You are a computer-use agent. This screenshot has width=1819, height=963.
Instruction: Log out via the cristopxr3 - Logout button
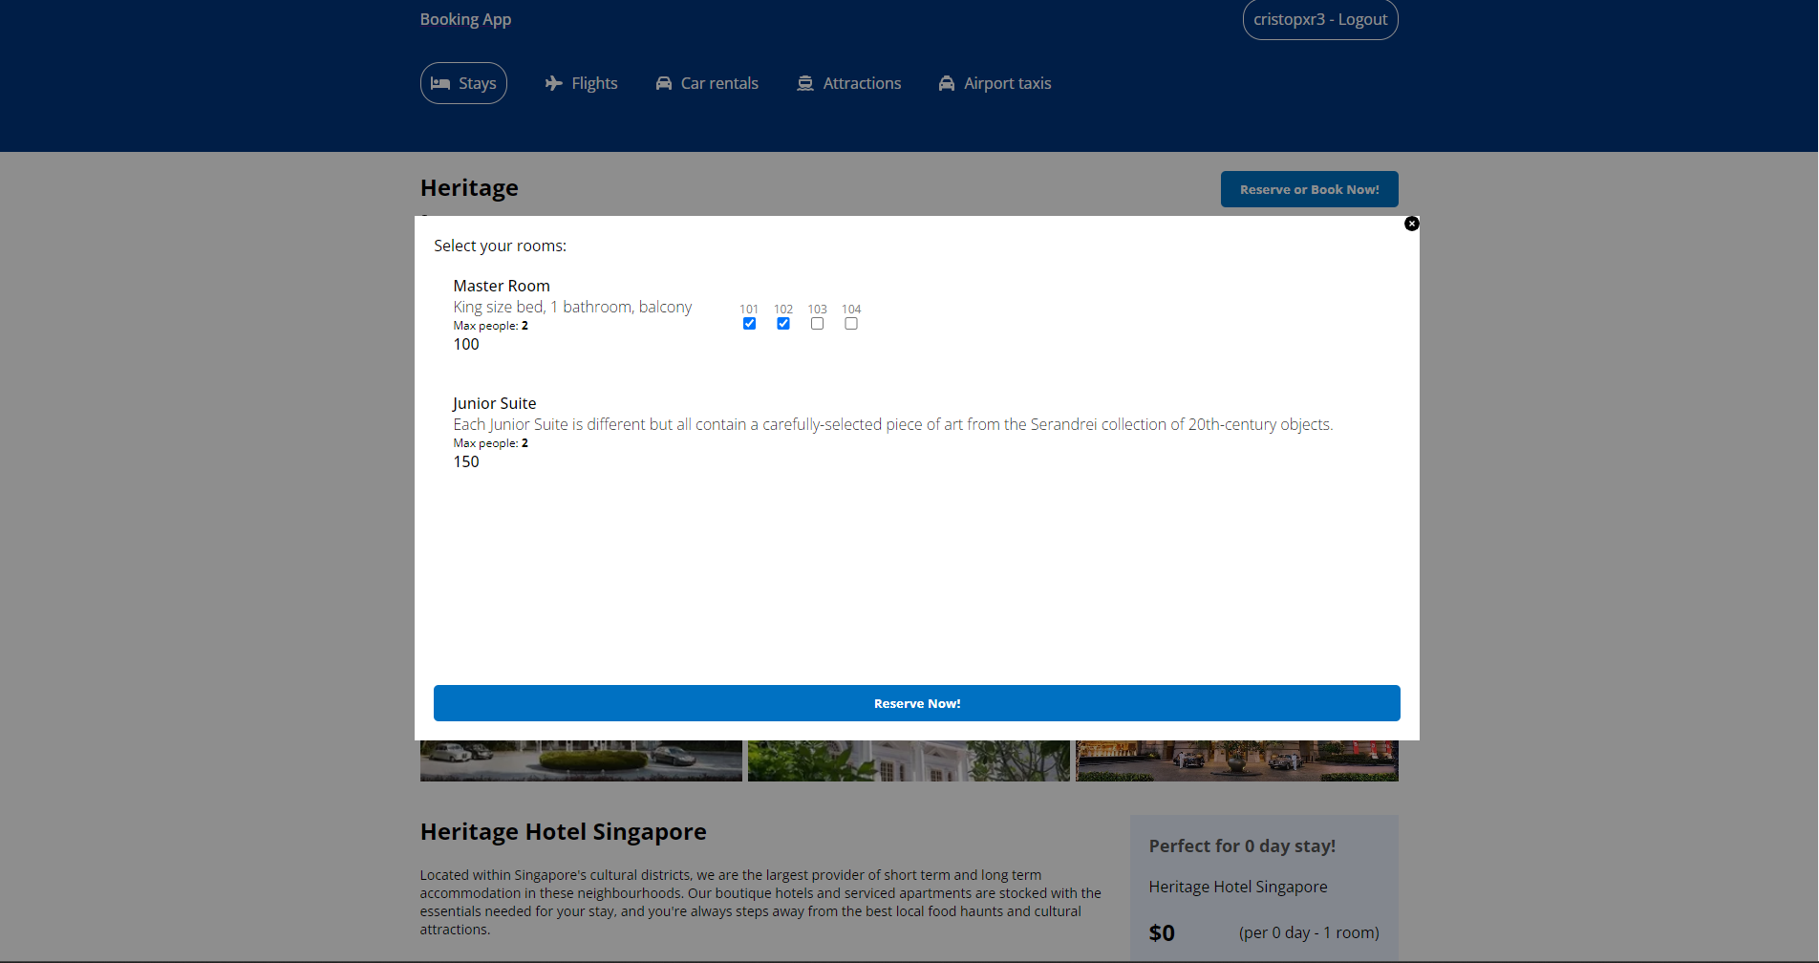click(1319, 19)
